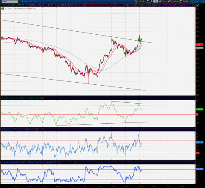Viewport: 205px width, 188px height.
Task: Select the TrueStrengthIndex study label
Action: pyautogui.click(x=18, y=98)
